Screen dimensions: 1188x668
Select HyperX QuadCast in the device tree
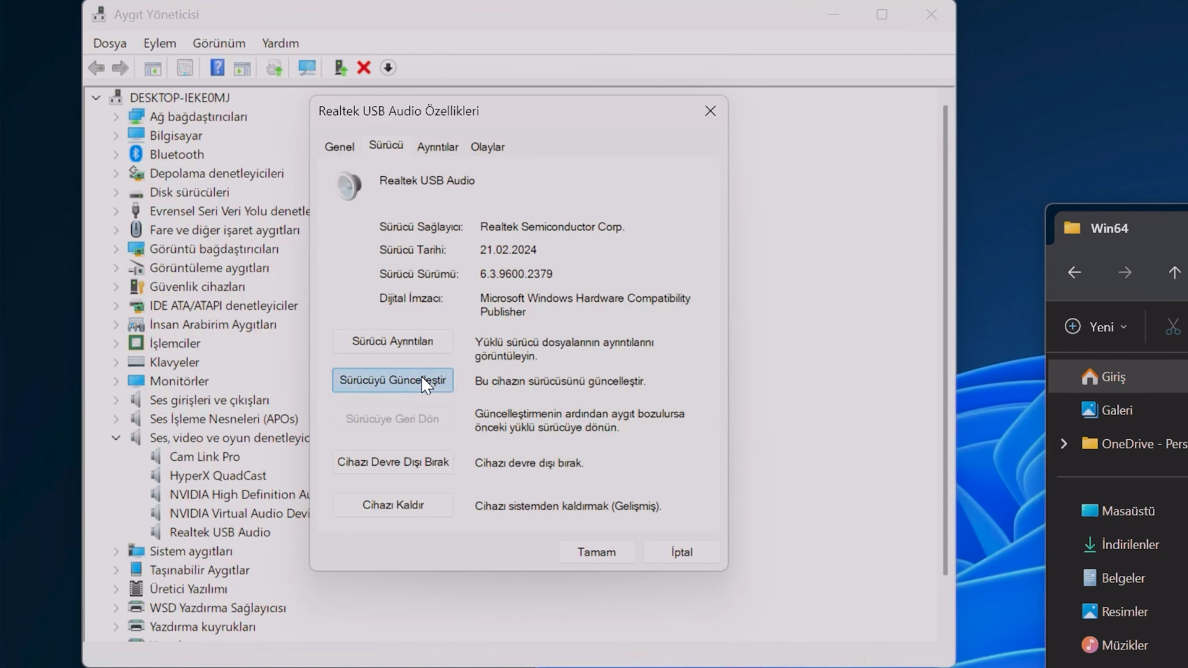(x=218, y=476)
